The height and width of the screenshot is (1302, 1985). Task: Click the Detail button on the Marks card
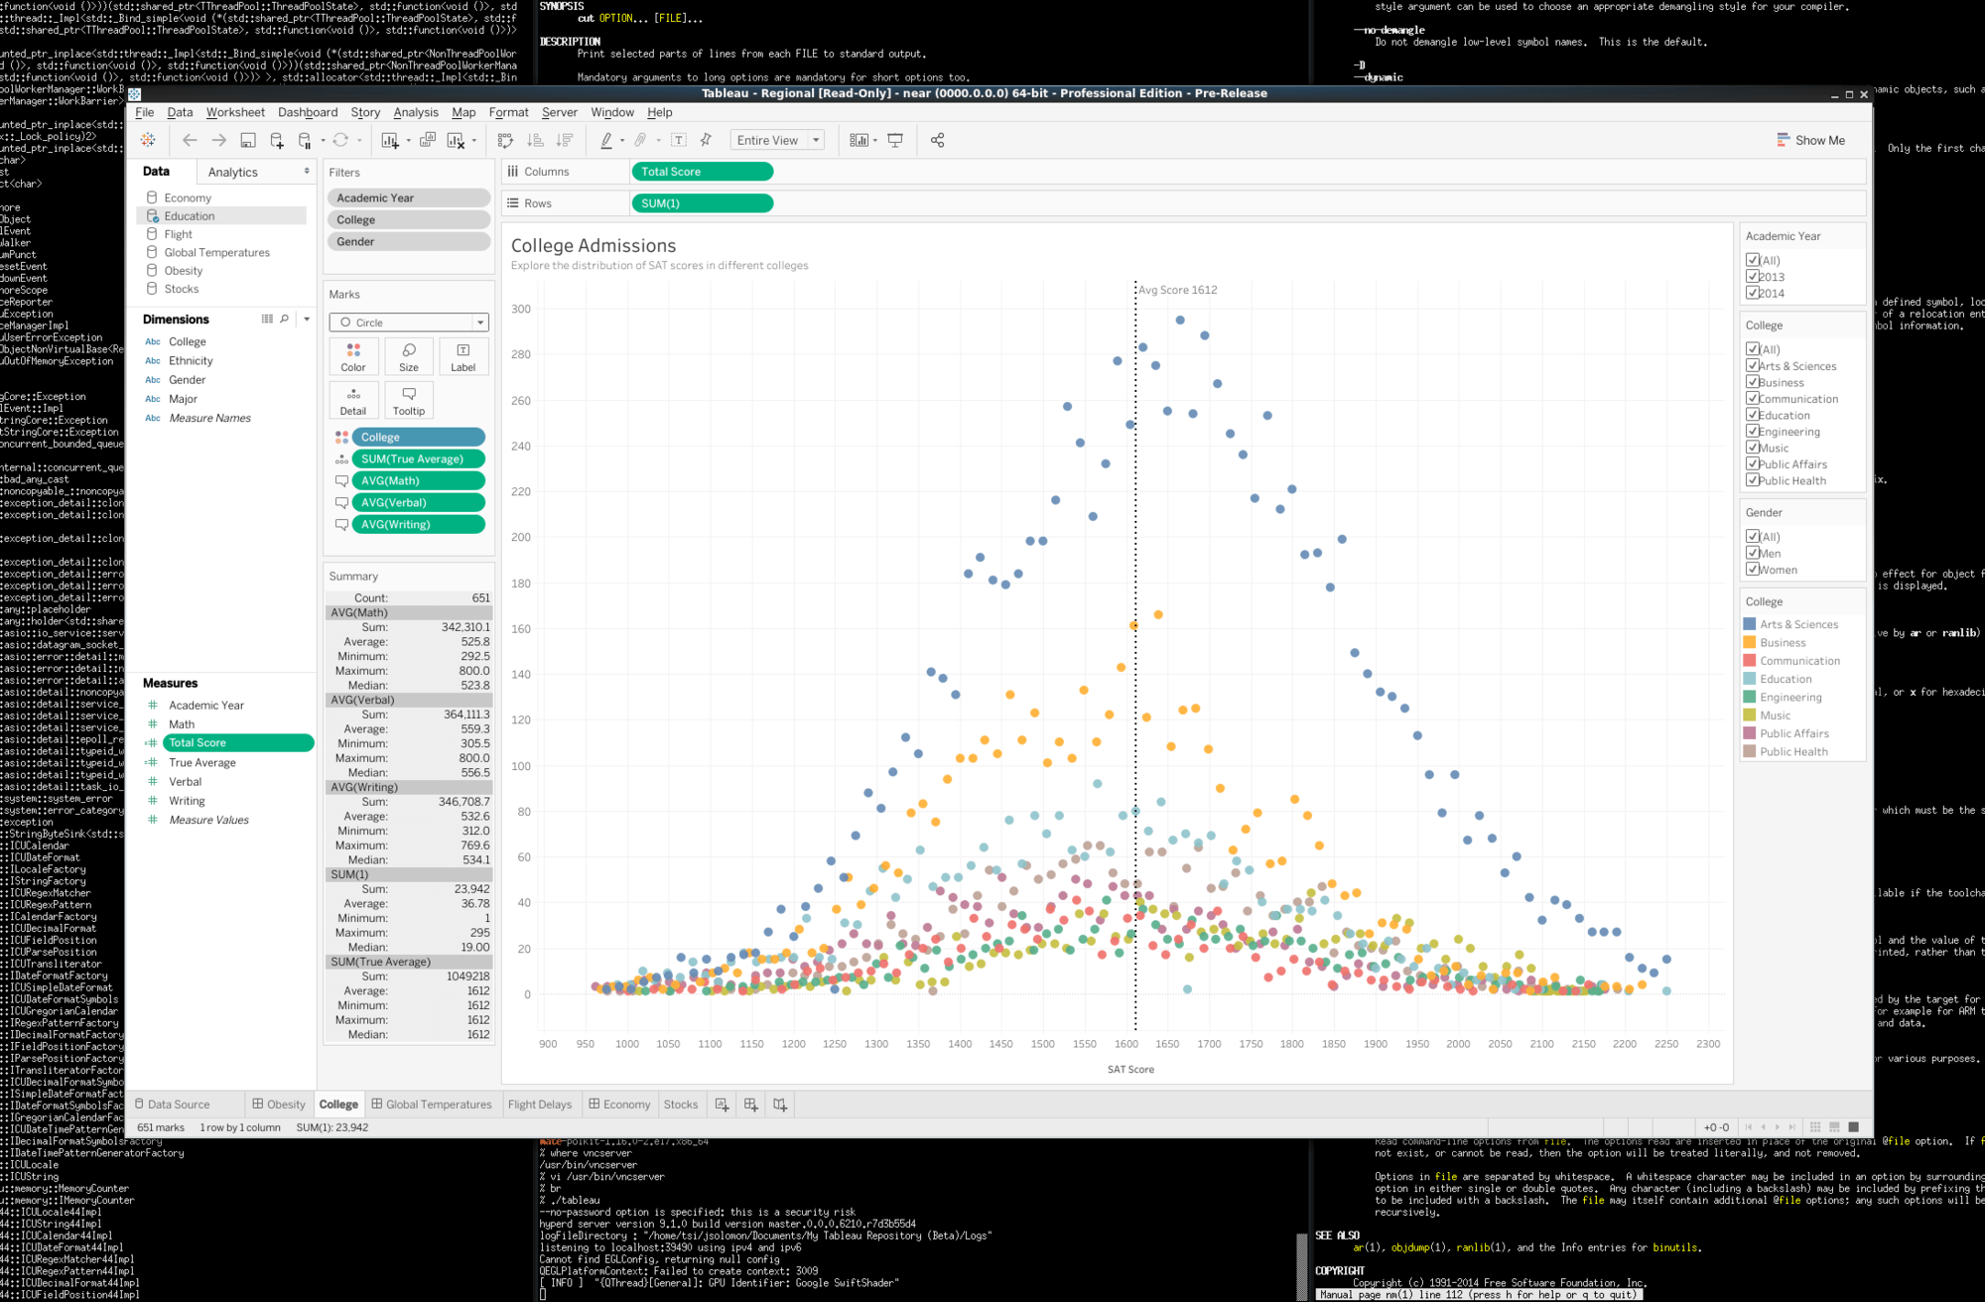coord(353,401)
